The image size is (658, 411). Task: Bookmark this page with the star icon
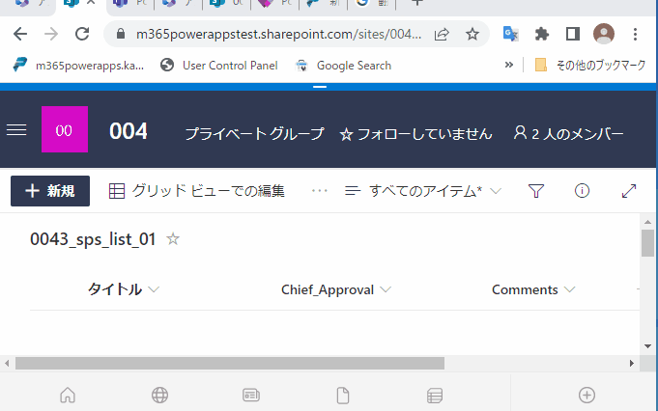pos(472,34)
